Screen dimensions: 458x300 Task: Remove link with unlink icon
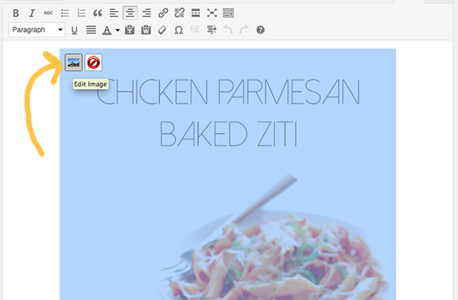pos(180,13)
